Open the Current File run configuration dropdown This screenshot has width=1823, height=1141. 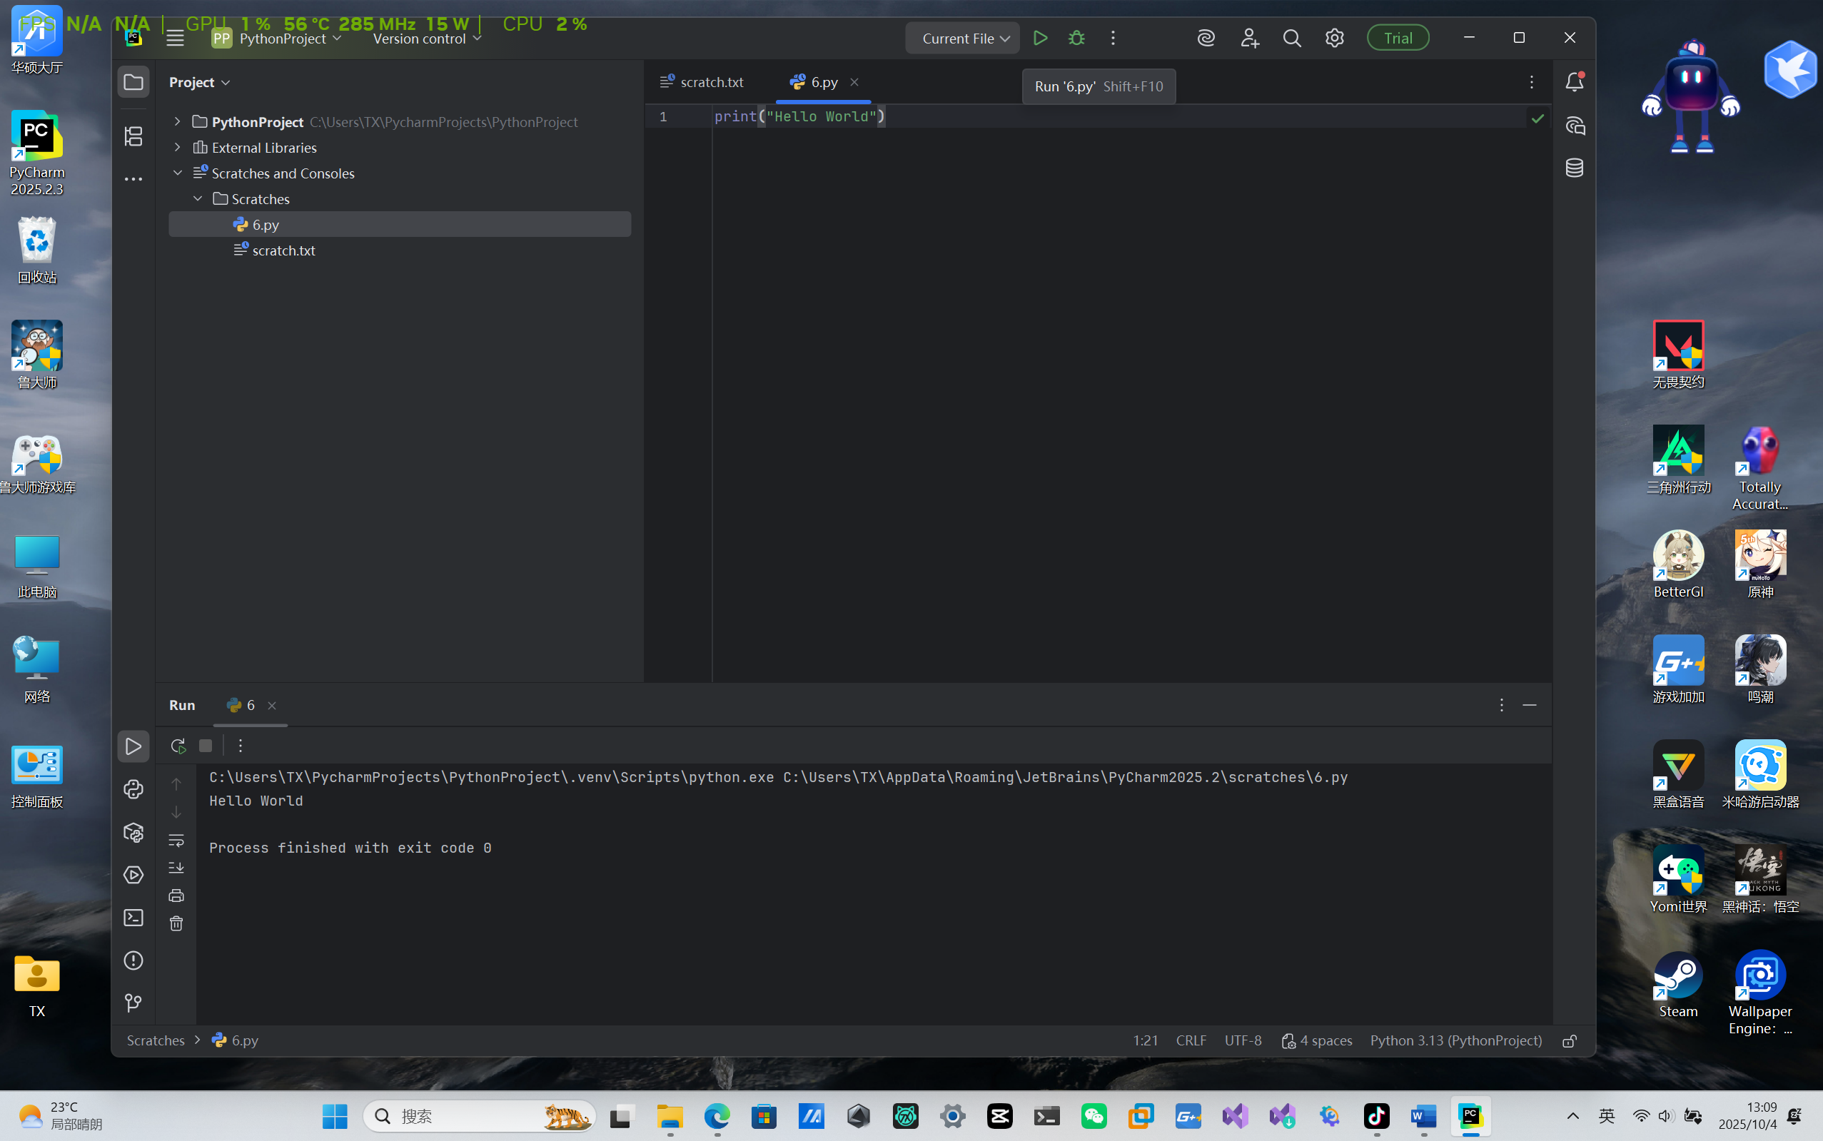tap(961, 37)
